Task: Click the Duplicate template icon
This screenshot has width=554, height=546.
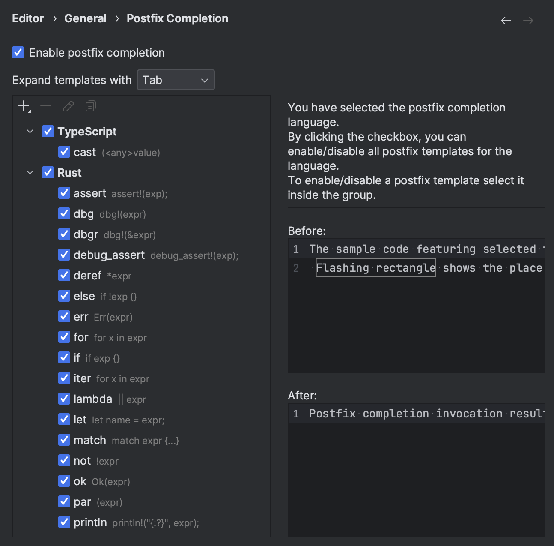Action: click(90, 106)
